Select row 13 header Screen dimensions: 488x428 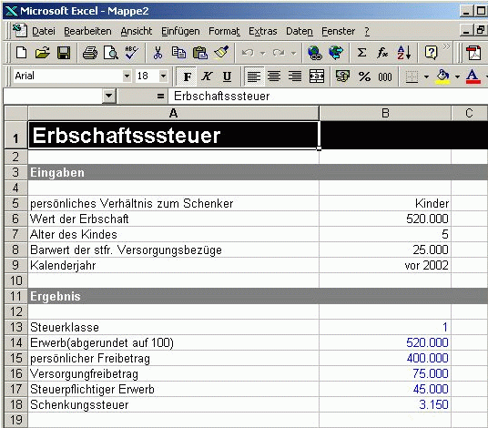click(x=15, y=327)
